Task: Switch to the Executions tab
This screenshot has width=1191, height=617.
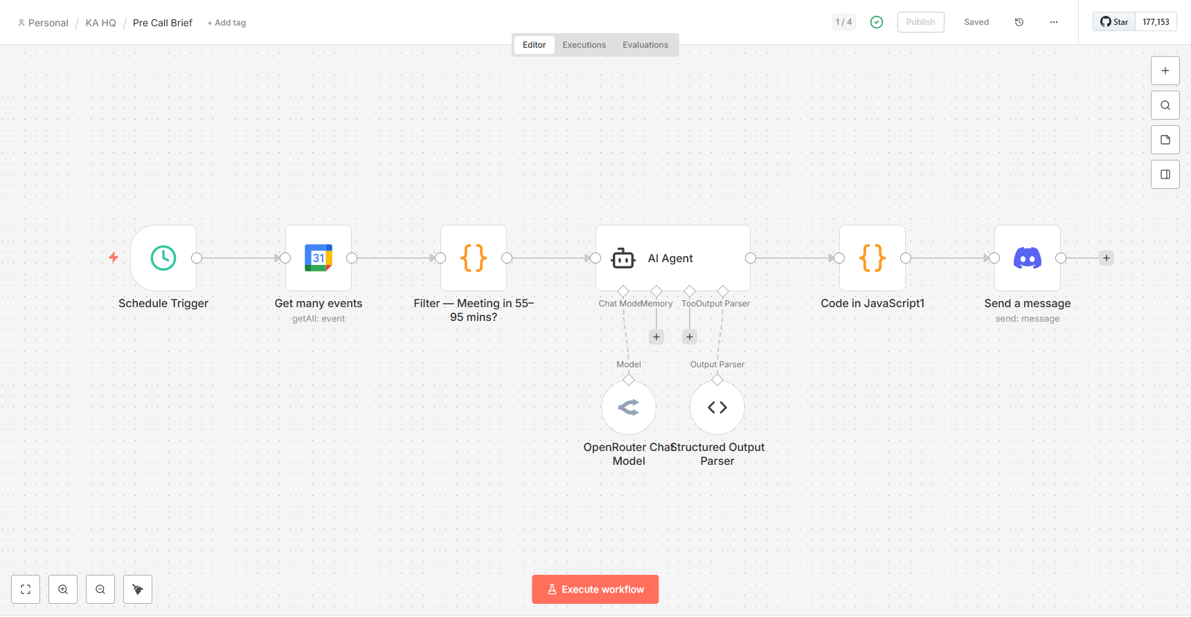Action: point(584,45)
